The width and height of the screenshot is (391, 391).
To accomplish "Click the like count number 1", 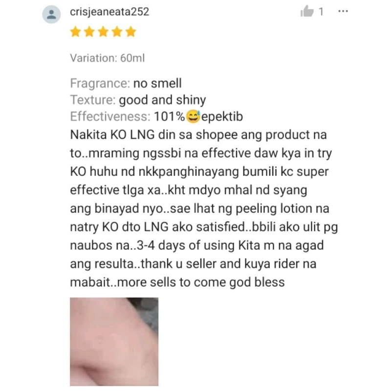I will point(321,11).
